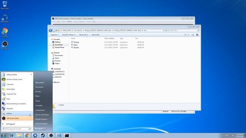The image size is (246, 138).
Task: Open Pictures from the Start menu
Action: pyautogui.click(x=38, y=92)
